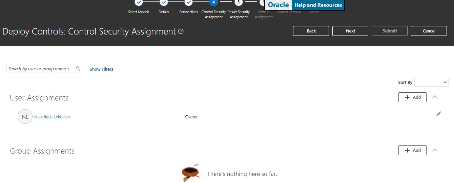This screenshot has height=183, width=454.
Task: Add a user assignment
Action: (412, 97)
